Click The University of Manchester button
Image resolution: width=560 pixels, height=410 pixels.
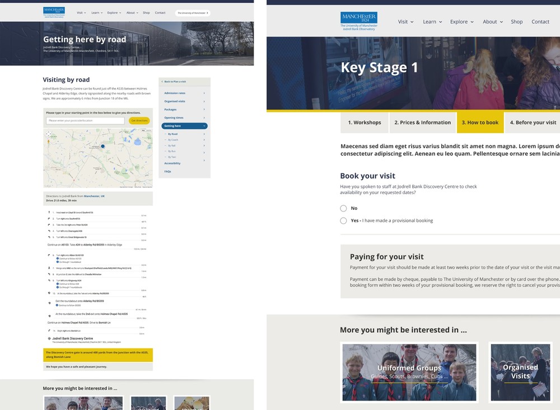pyautogui.click(x=193, y=13)
